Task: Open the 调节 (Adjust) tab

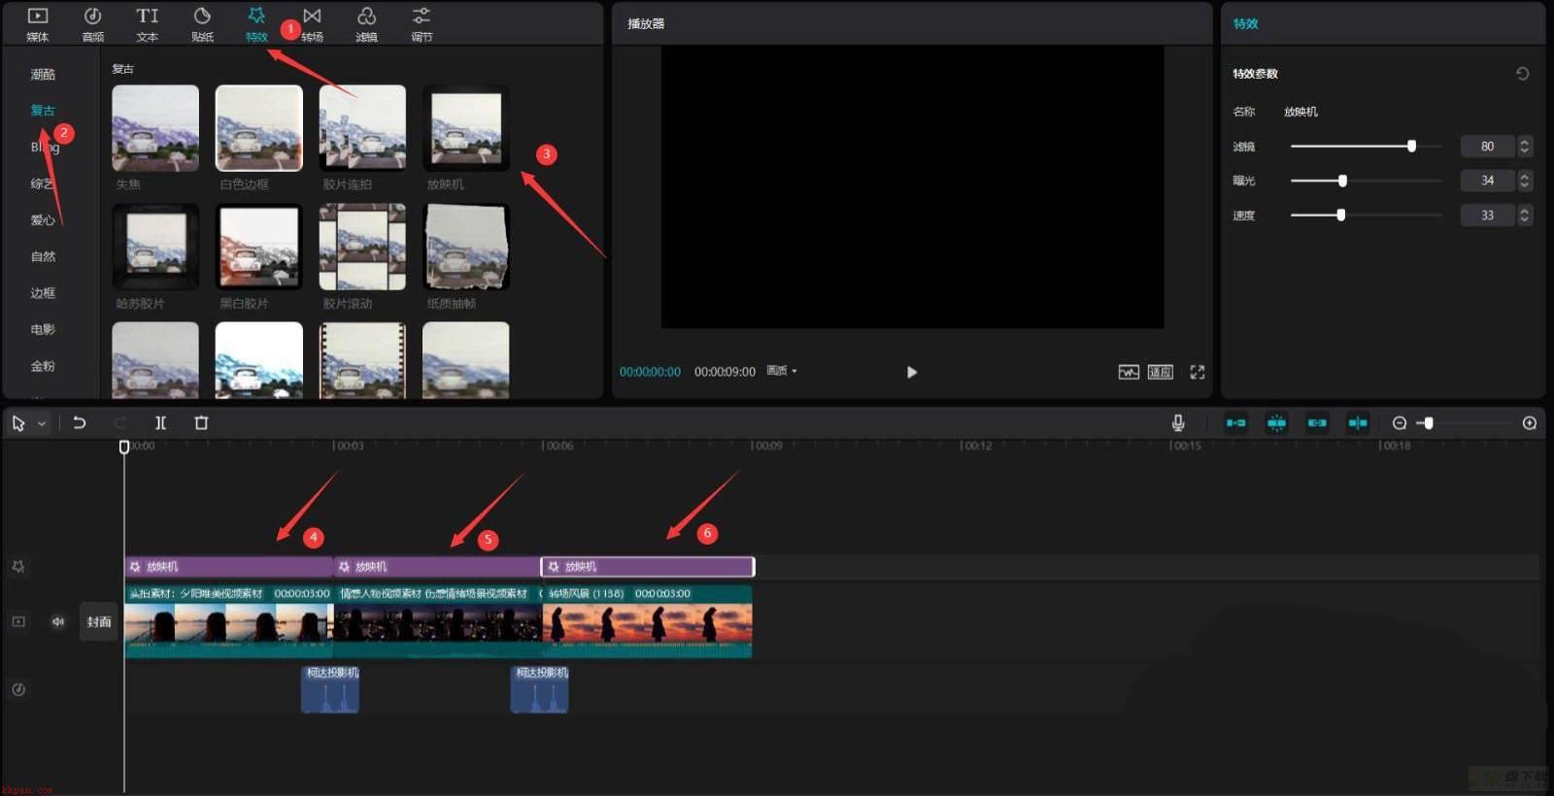Action: pyautogui.click(x=422, y=24)
